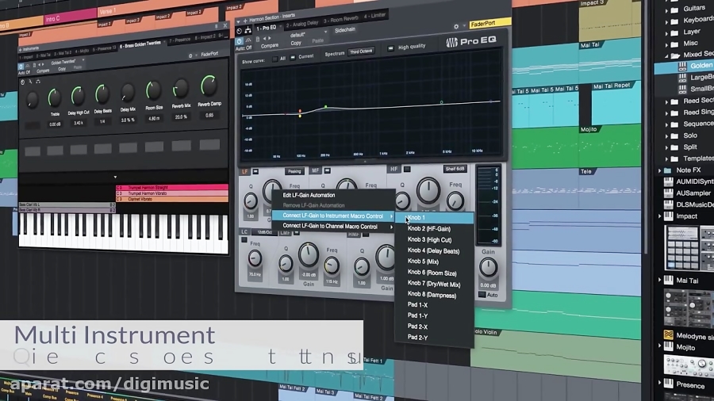Open the Pro EQ window settings gear
Viewport: 714px width, 401px height.
456,26
